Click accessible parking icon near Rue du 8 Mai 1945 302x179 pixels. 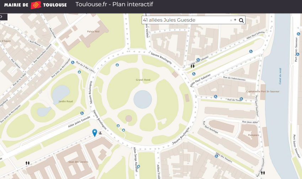tap(72, 63)
